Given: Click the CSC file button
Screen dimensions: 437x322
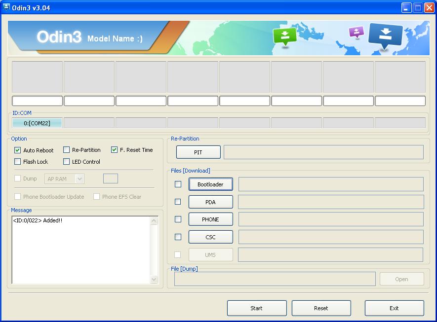Looking at the screenshot, I should (x=210, y=237).
